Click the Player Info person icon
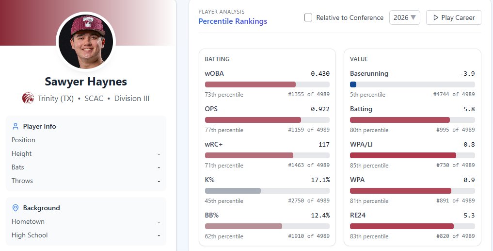The height and width of the screenshot is (251, 493). 16,126
